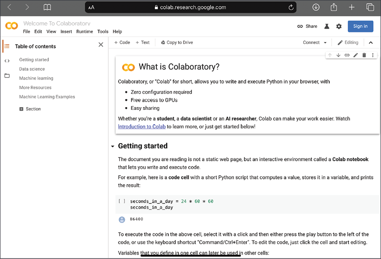Open the Connect dropdown arrow

(x=325, y=42)
